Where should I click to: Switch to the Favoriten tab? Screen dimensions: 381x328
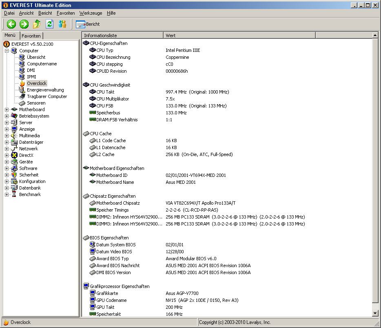click(31, 36)
